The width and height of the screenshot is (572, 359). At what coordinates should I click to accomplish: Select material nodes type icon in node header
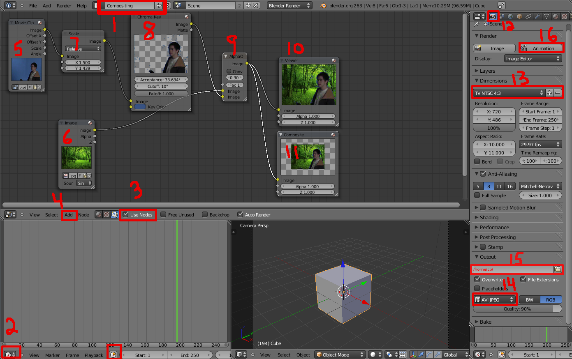tap(99, 214)
